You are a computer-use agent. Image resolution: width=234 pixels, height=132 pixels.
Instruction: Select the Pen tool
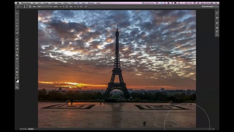(17, 59)
